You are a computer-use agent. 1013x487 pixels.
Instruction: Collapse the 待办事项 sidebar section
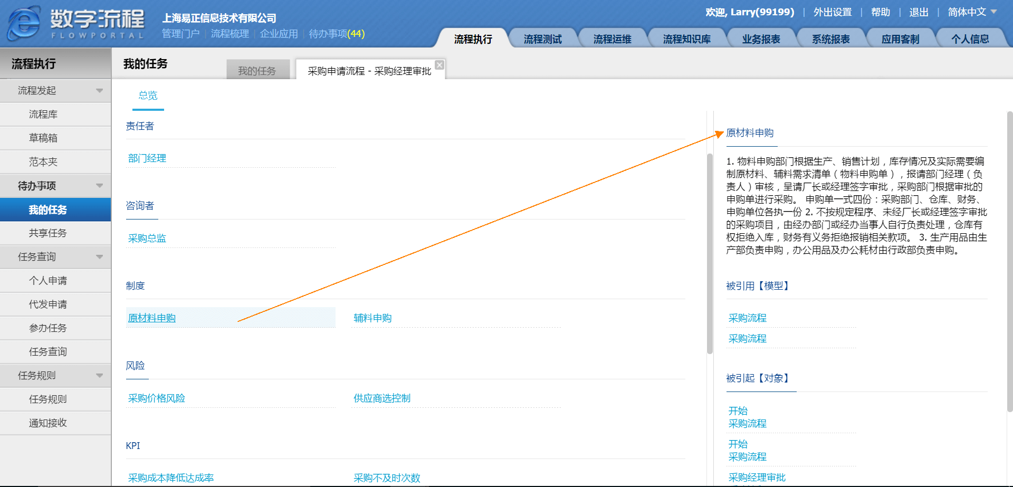(99, 186)
